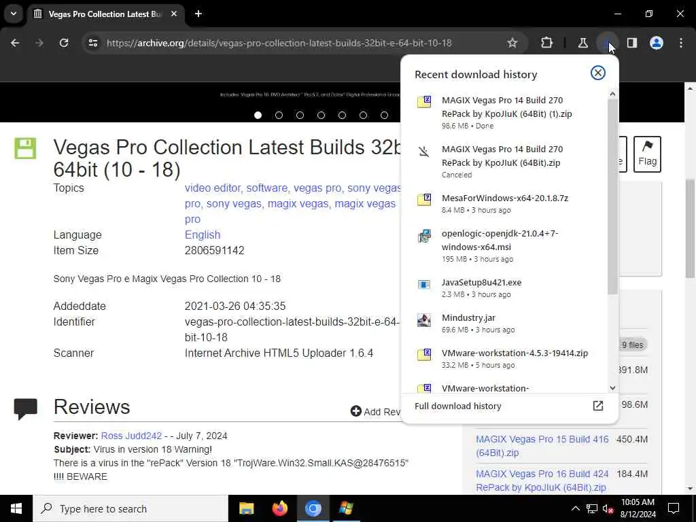Click the Downloads toolbar icon
This screenshot has width=696, height=522.
pyautogui.click(x=607, y=43)
